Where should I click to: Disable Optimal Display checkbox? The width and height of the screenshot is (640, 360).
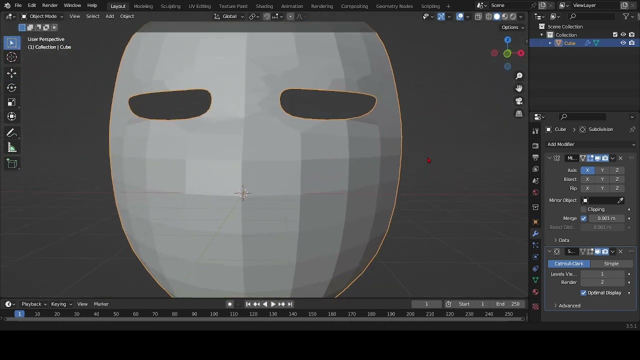pyautogui.click(x=583, y=293)
